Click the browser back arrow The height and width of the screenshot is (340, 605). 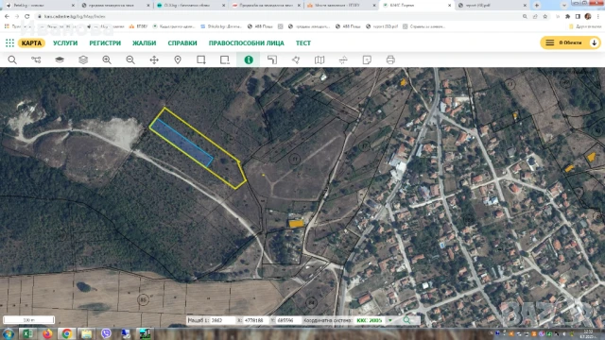[x=7, y=17]
